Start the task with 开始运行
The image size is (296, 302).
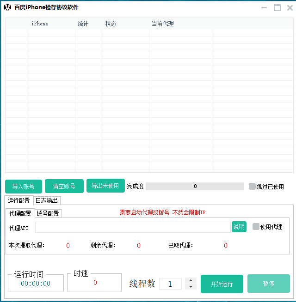[x=222, y=284]
